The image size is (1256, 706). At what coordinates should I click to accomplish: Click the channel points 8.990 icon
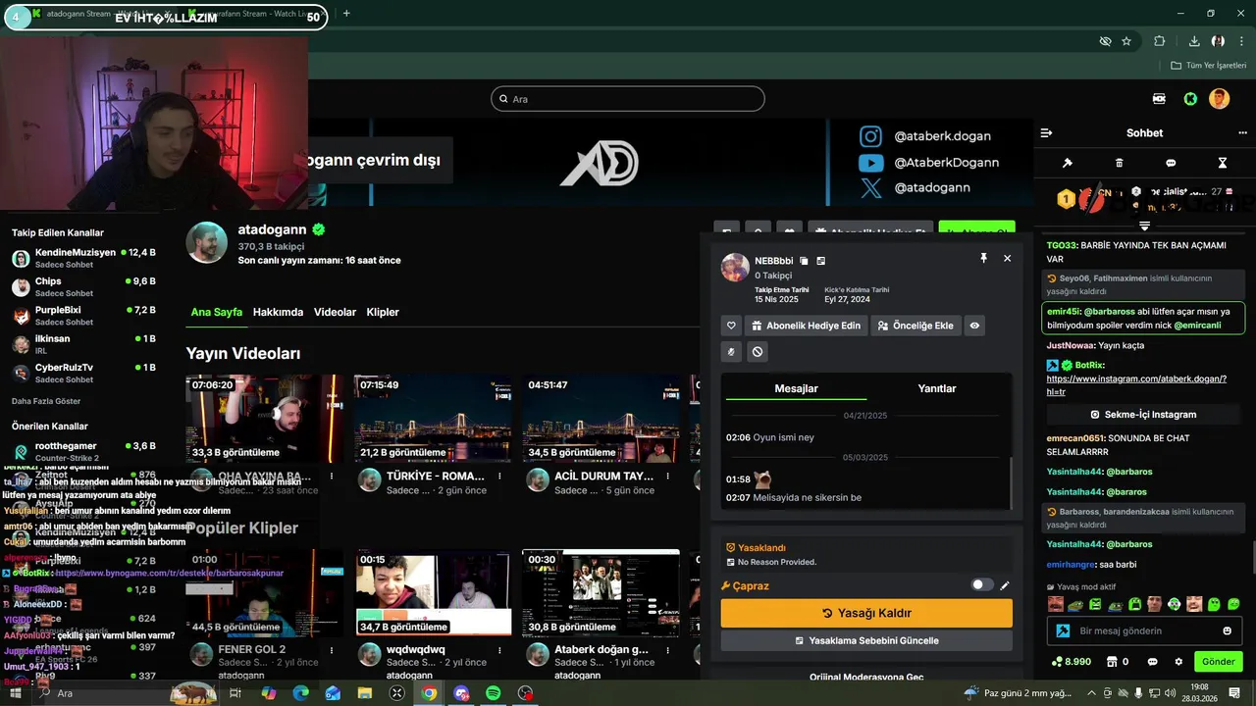(1056, 662)
